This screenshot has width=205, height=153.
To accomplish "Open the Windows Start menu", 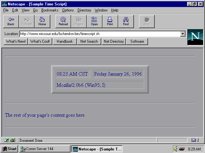I will tap(9, 149).
